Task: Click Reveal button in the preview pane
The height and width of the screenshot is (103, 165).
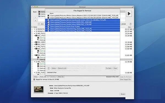Action: pyautogui.click(x=122, y=94)
